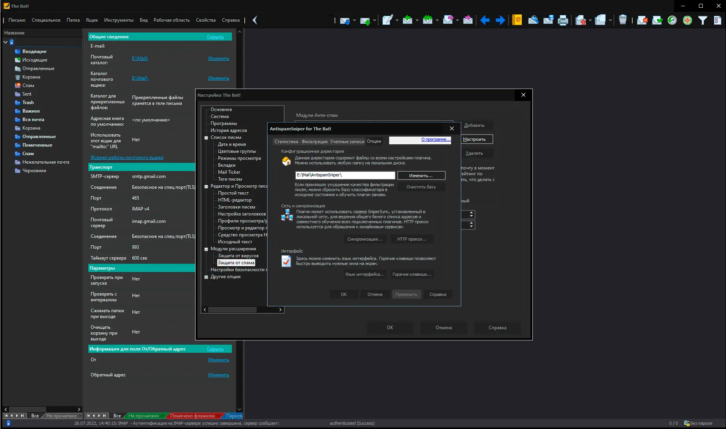Open the address book
Image resolution: width=726 pixels, height=429 pixels.
517,20
